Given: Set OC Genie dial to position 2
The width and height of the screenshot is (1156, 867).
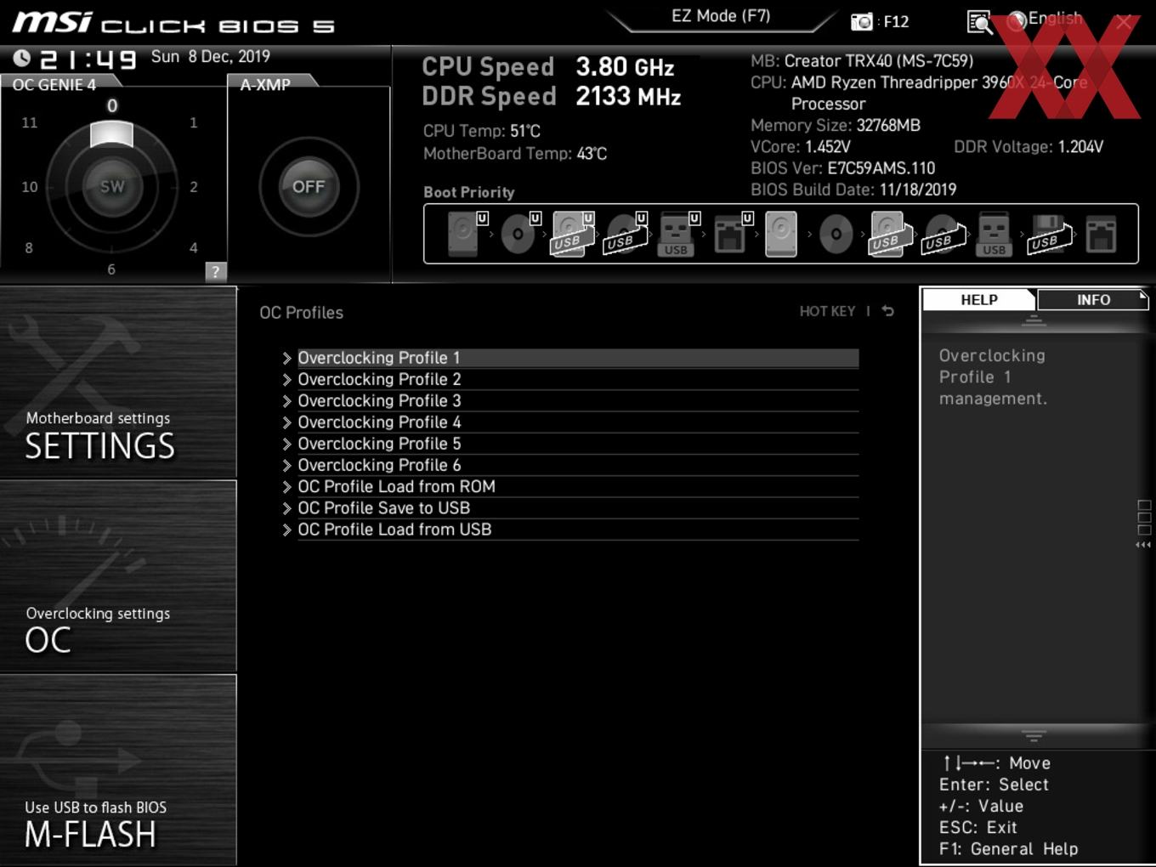Looking at the screenshot, I should tap(194, 186).
